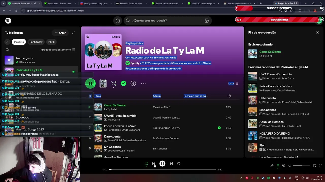Open the preview thumbnail next to the green pause button

[103, 83]
